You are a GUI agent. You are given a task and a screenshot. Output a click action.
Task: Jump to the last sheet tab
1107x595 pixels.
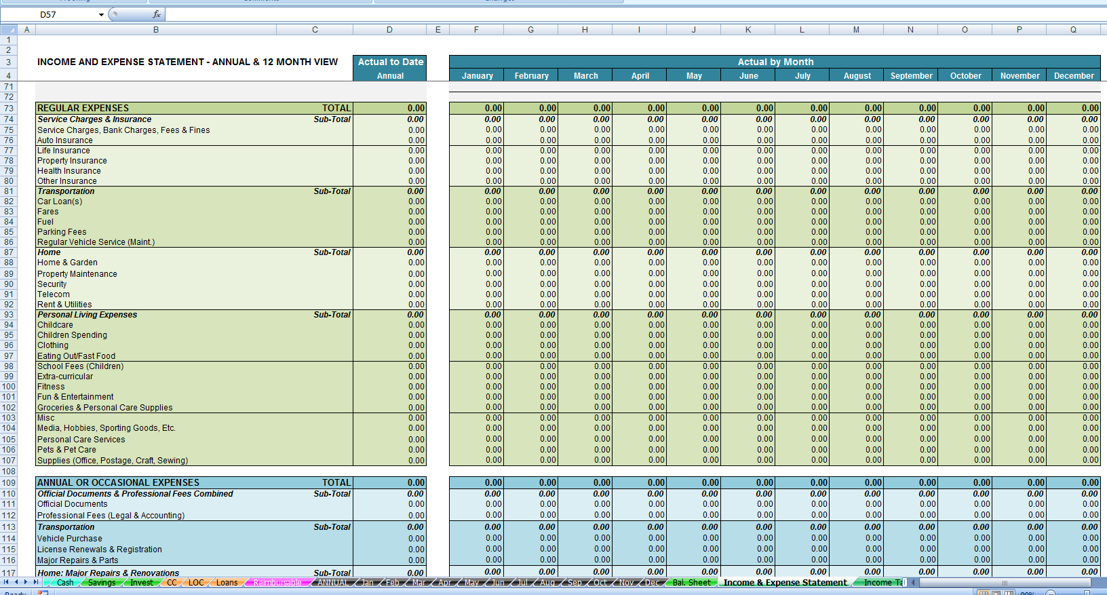click(x=35, y=582)
